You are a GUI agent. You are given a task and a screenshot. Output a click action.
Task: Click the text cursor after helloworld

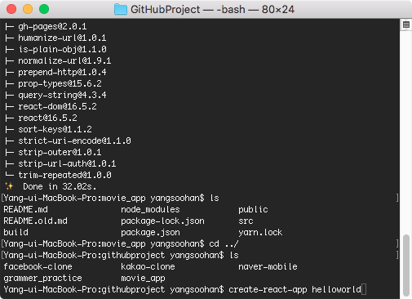pyautogui.click(x=364, y=289)
